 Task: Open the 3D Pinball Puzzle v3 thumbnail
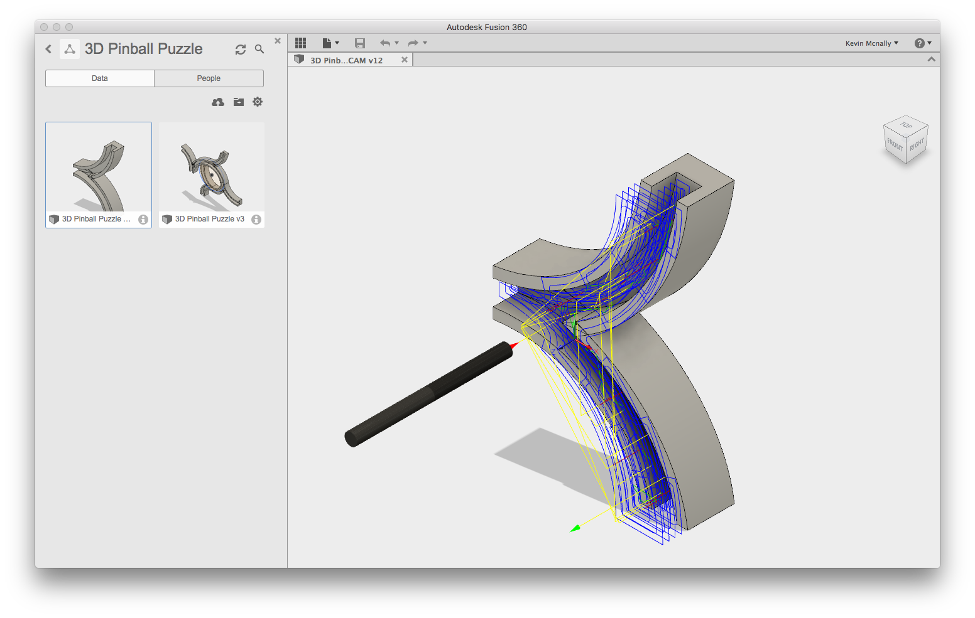(212, 168)
